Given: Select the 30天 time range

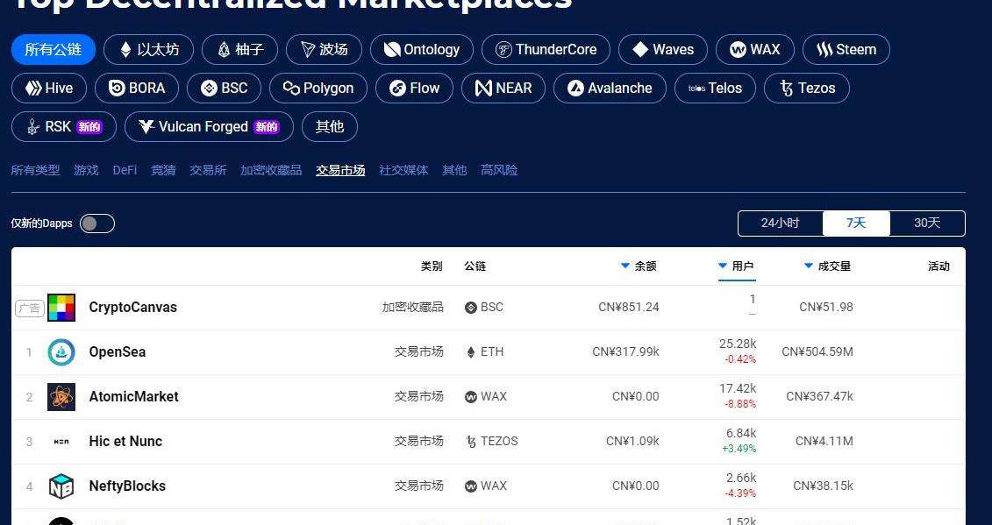Looking at the screenshot, I should point(927,223).
